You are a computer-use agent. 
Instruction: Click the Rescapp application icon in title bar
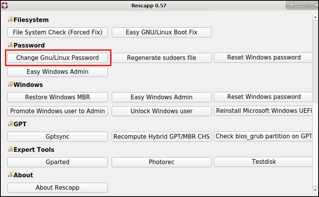click(x=5, y=5)
